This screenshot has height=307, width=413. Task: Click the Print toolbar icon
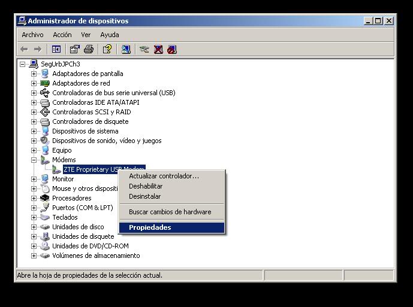pyautogui.click(x=89, y=49)
